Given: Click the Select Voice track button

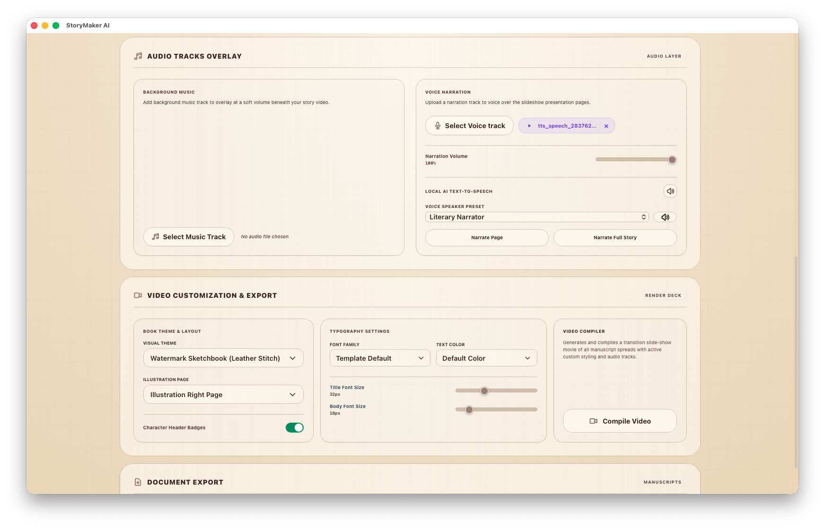Looking at the screenshot, I should click(469, 126).
